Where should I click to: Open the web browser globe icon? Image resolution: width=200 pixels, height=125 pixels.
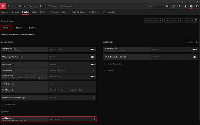(174, 6)
